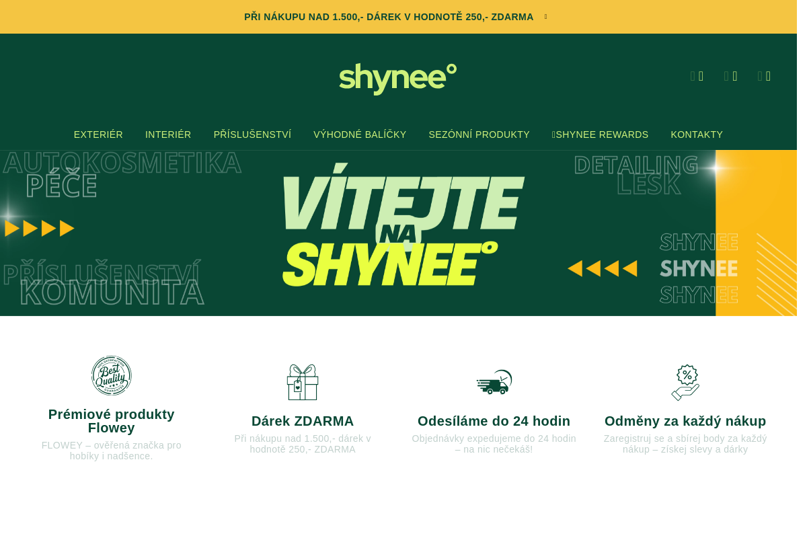Image resolution: width=807 pixels, height=538 pixels.
Task: Open the INTERIÉR category dropdown
Action: (x=168, y=134)
